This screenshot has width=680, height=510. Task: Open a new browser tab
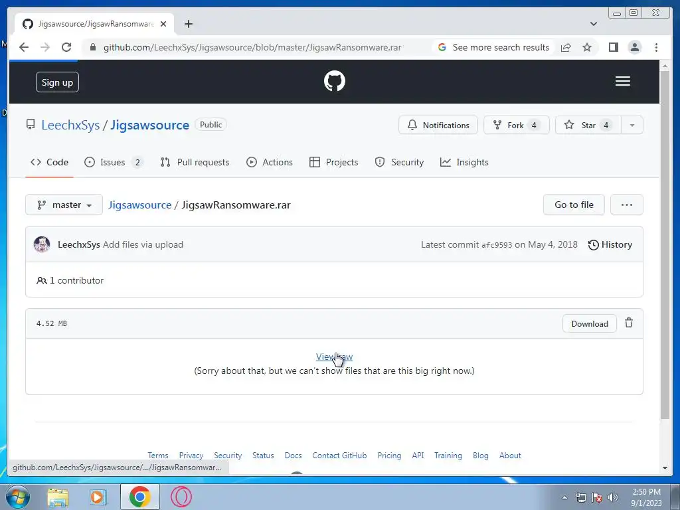(x=188, y=24)
